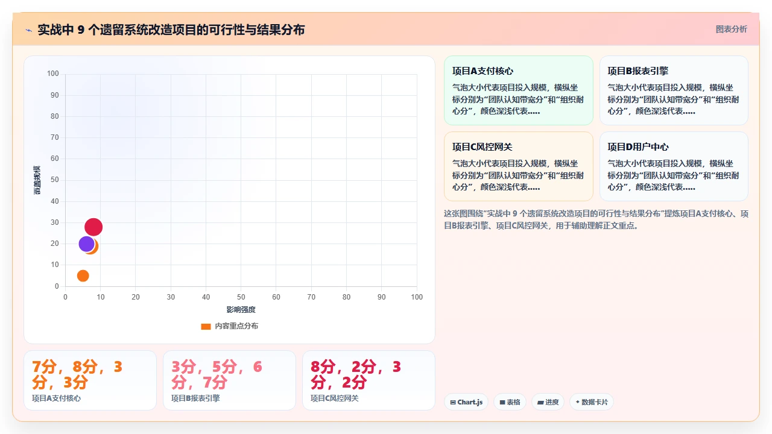Click the 影响强度 x-axis title
This screenshot has width=772, height=434.
241,310
